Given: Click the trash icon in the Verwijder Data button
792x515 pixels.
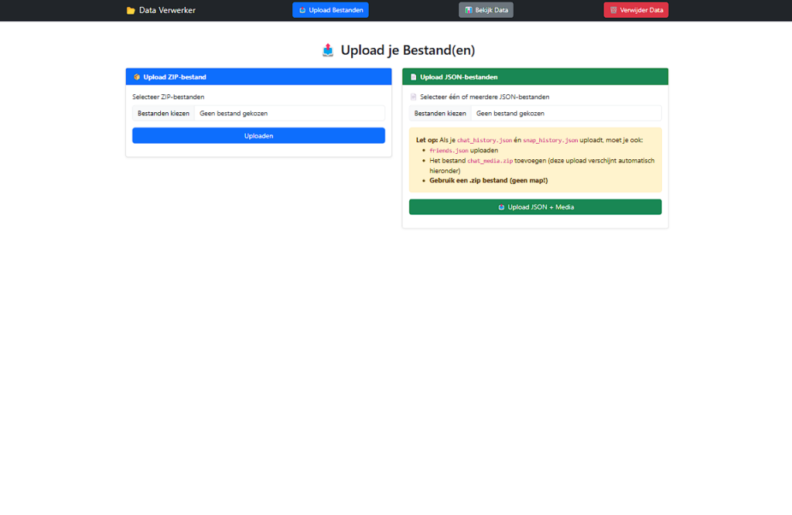Looking at the screenshot, I should [x=613, y=10].
